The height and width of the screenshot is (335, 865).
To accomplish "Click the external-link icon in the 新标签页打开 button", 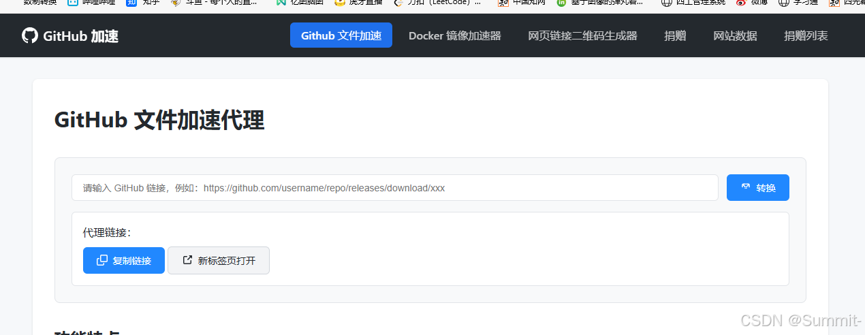I will click(x=187, y=259).
